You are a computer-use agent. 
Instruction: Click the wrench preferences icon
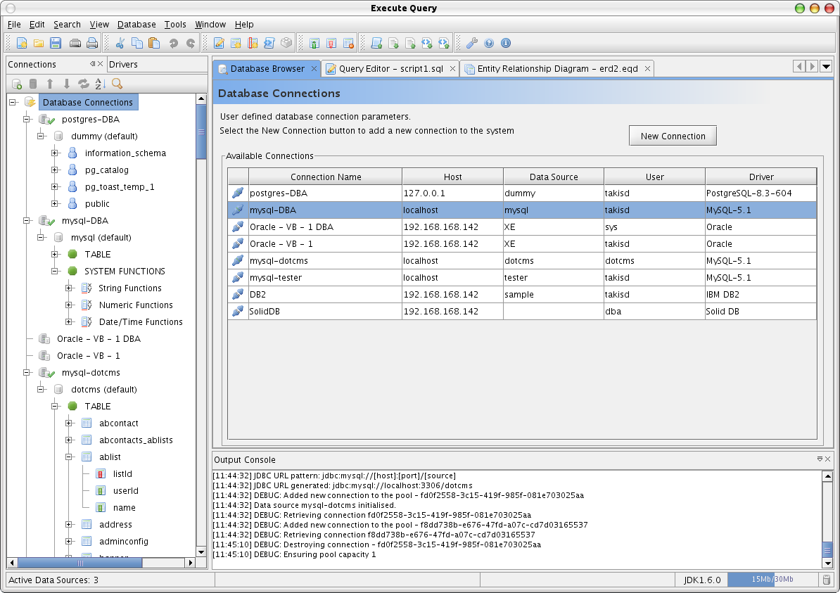(472, 44)
